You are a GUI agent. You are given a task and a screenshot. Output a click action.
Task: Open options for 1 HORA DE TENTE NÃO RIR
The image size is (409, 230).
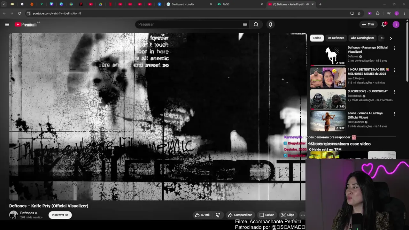point(394,70)
